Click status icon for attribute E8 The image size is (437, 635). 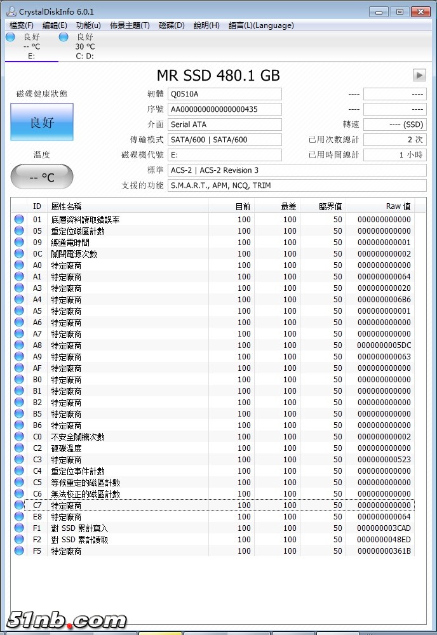(x=19, y=516)
